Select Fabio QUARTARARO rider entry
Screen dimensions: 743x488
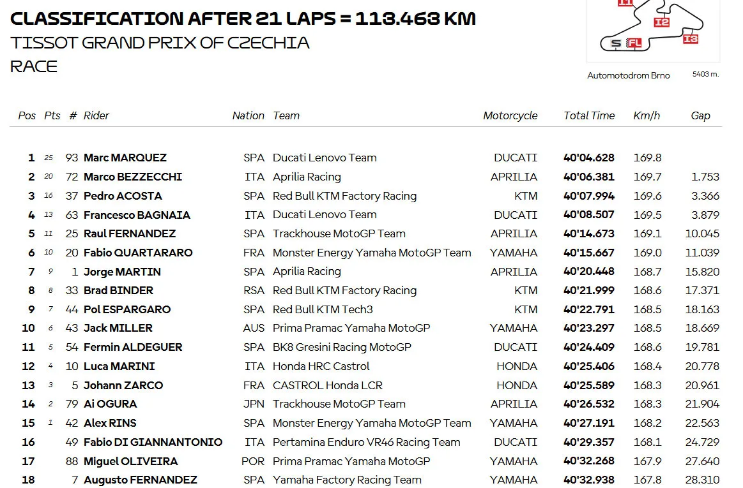[138, 252]
